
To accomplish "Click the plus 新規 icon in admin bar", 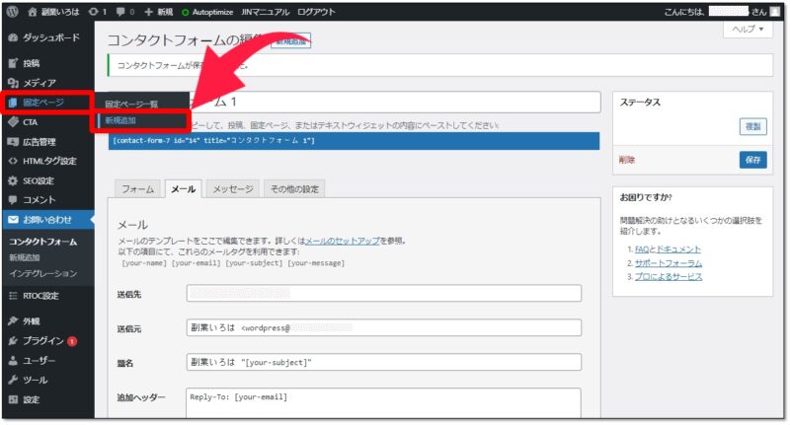I will [x=149, y=12].
